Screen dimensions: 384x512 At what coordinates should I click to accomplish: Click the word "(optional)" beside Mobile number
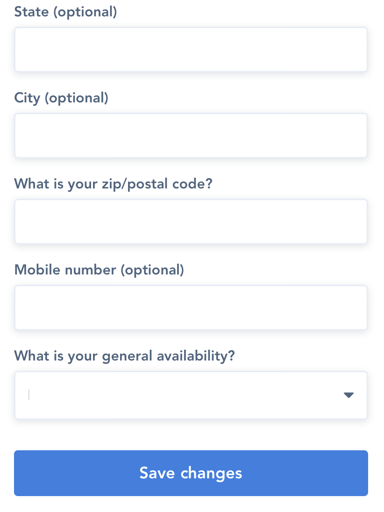152,270
